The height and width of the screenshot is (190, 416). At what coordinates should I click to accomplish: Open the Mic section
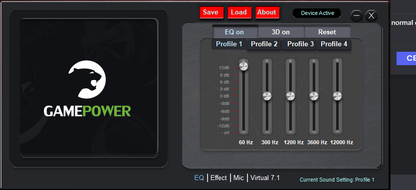pyautogui.click(x=238, y=178)
